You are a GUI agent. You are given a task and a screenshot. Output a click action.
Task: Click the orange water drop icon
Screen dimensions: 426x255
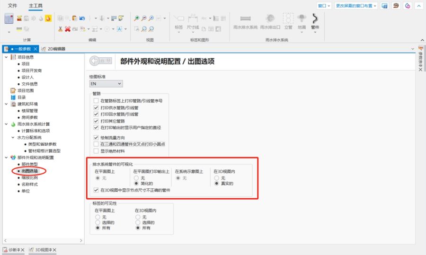pyautogui.click(x=48, y=18)
